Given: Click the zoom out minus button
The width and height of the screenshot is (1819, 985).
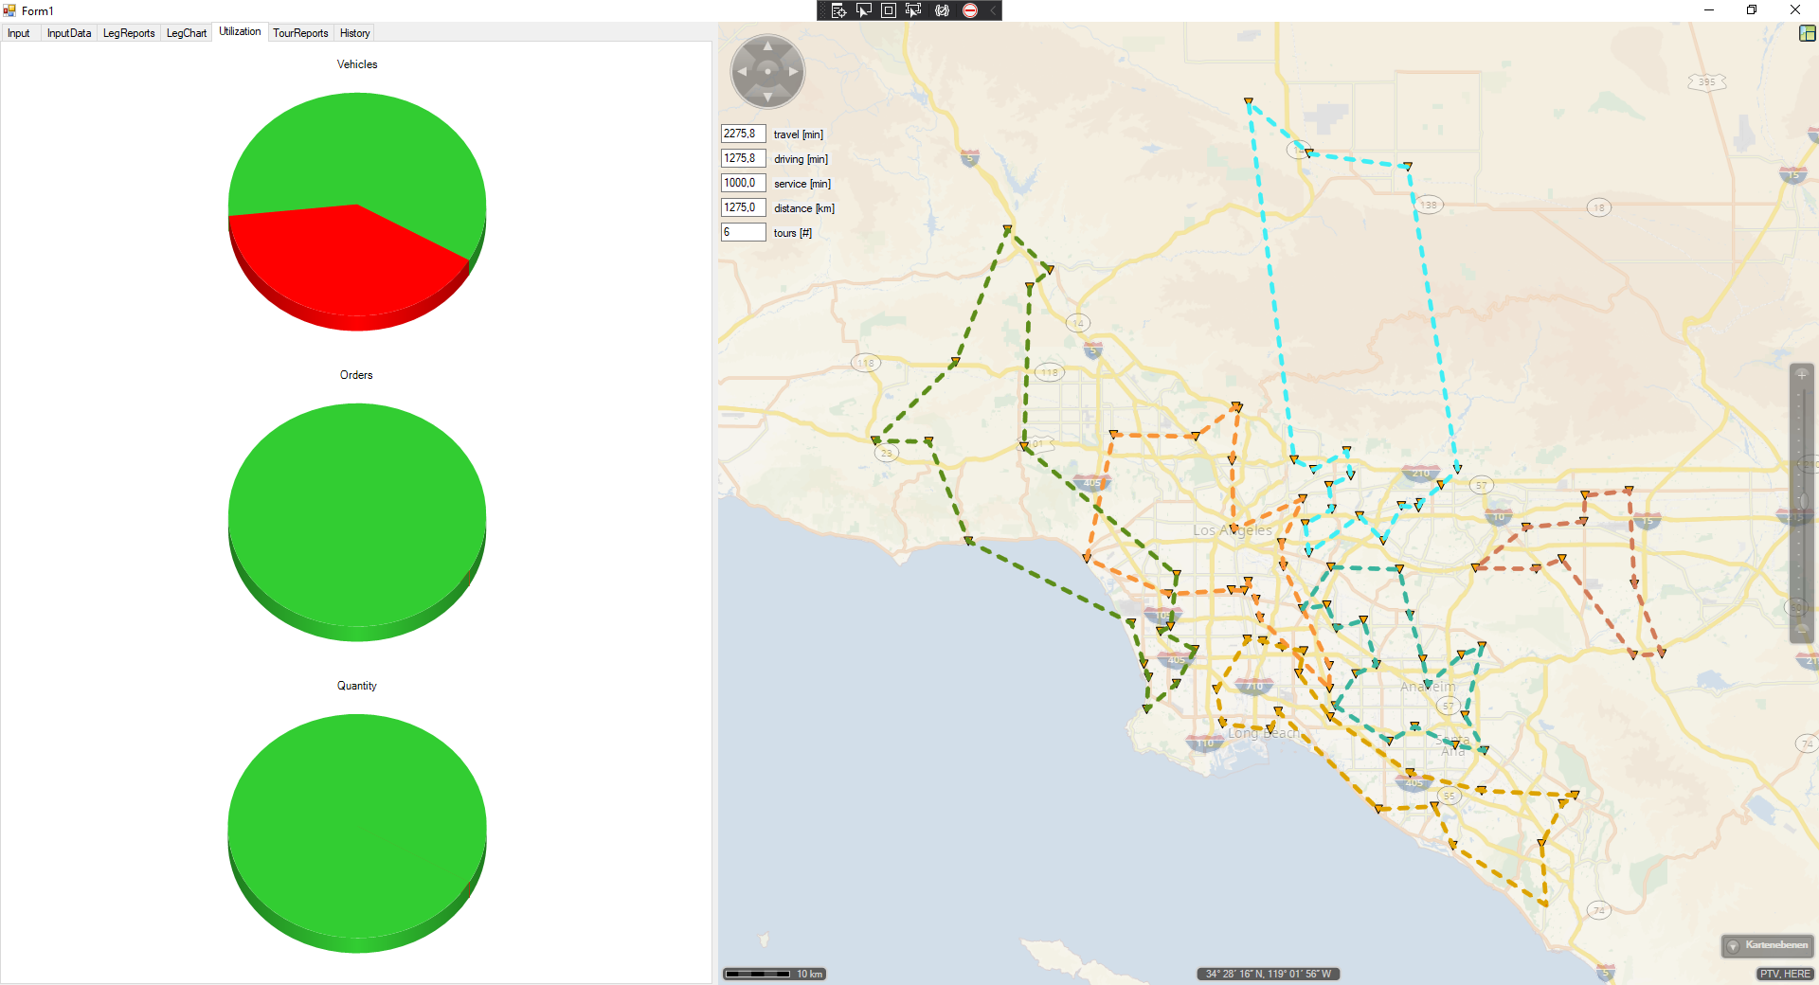Looking at the screenshot, I should point(1802,629).
